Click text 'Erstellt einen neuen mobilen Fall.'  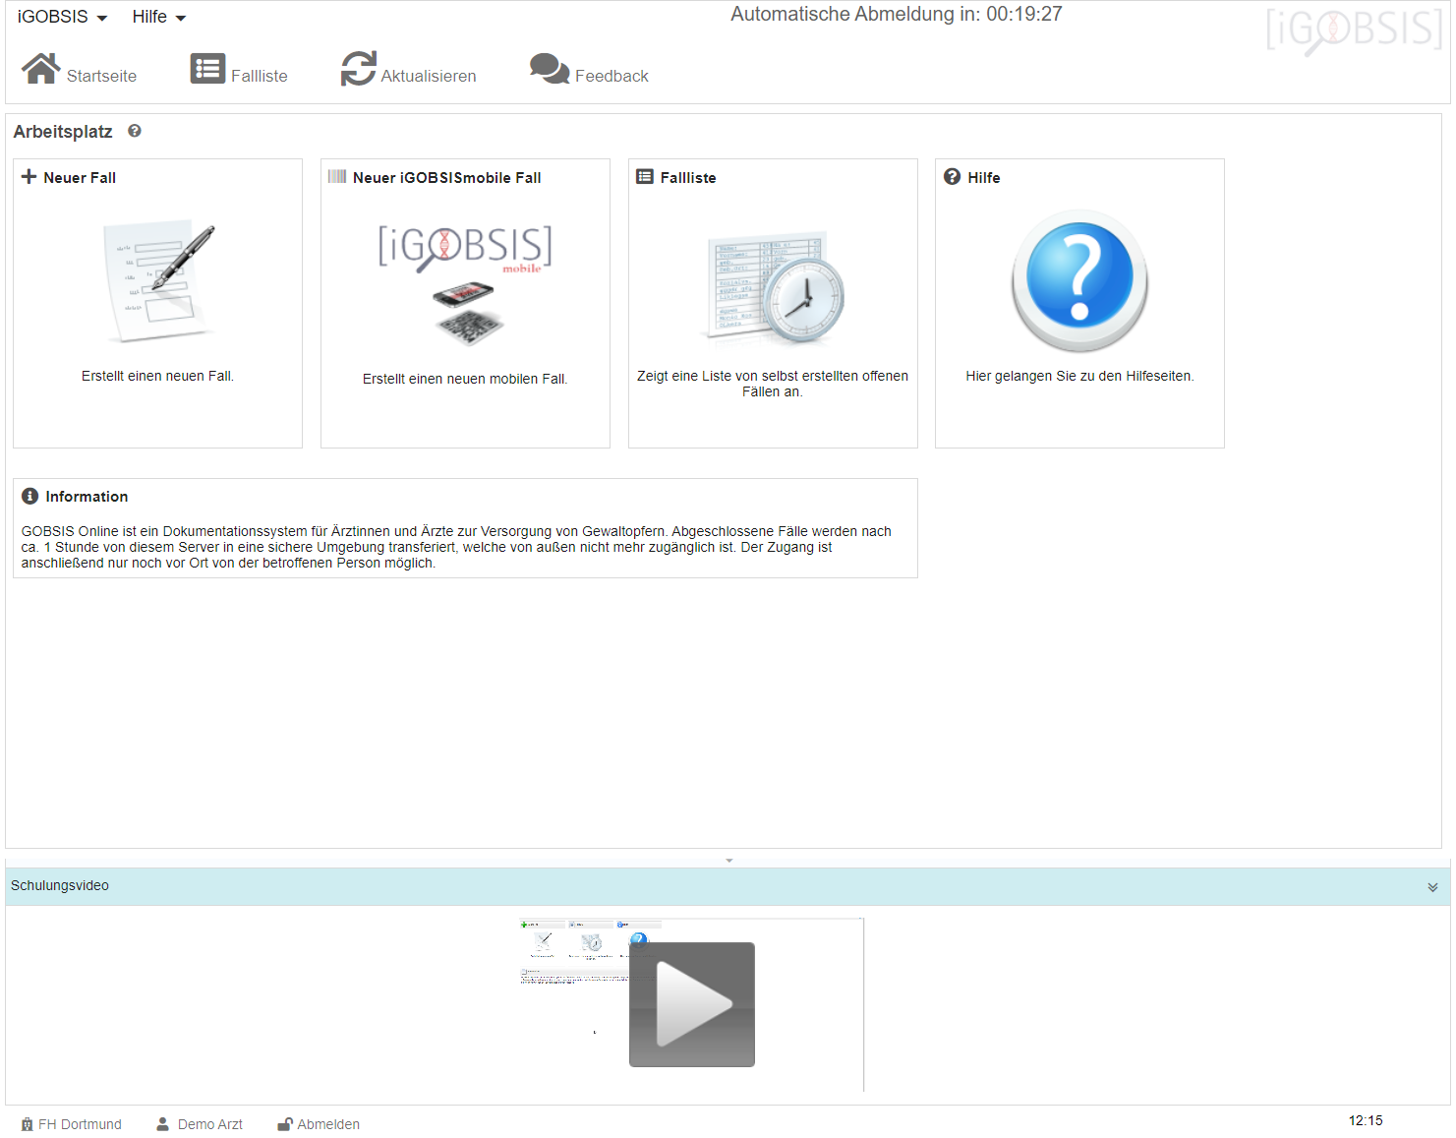coord(465,379)
